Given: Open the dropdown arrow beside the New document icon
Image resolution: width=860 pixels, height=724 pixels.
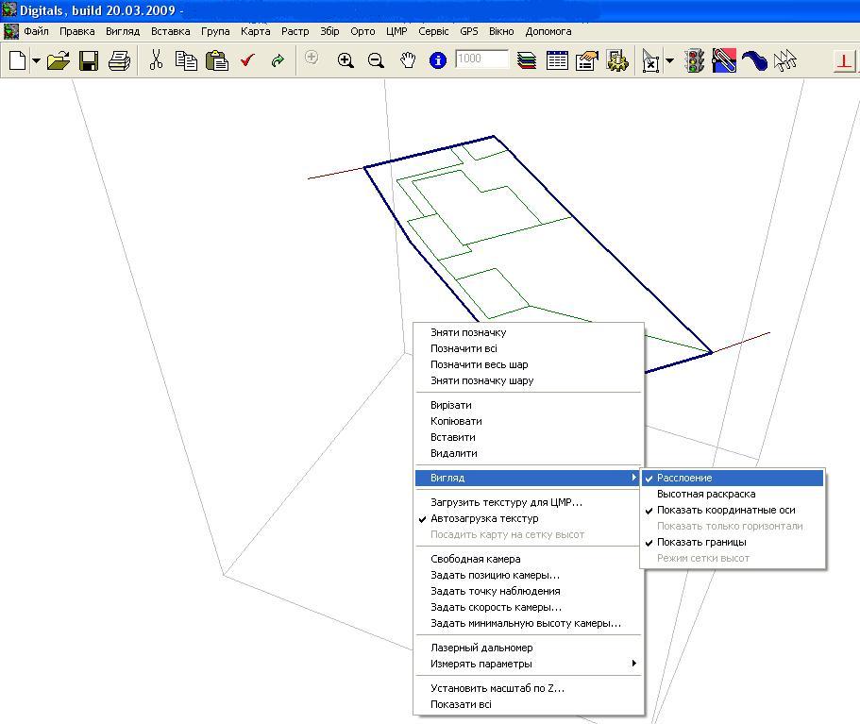Looking at the screenshot, I should (x=36, y=60).
